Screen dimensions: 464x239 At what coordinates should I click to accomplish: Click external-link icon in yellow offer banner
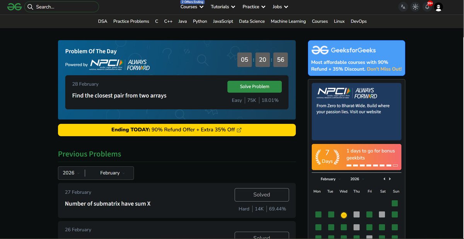coord(239,130)
